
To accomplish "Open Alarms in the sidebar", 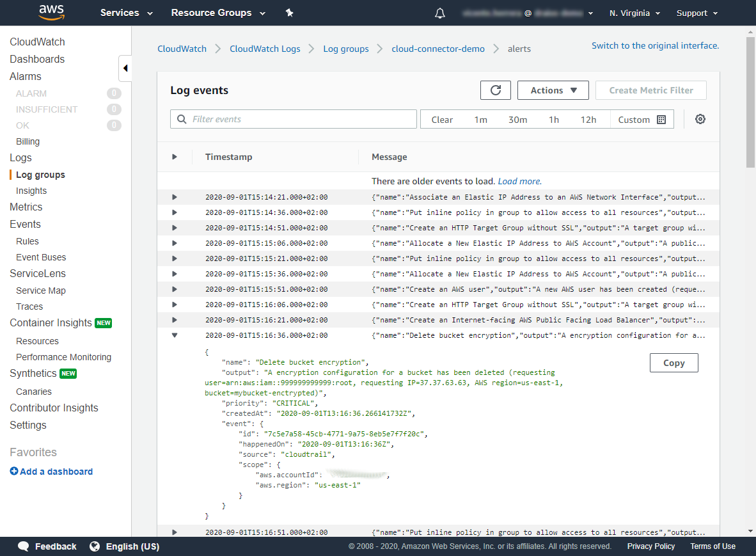I will tap(26, 77).
